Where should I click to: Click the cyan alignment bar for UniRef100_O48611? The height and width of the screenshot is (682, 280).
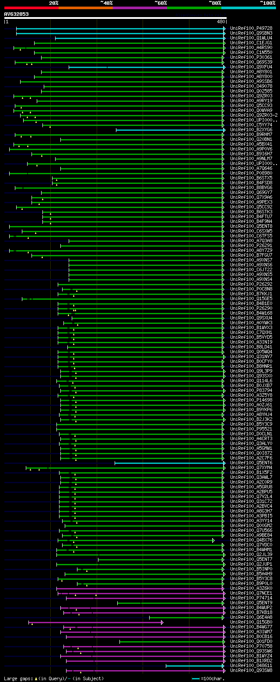(195, 666)
